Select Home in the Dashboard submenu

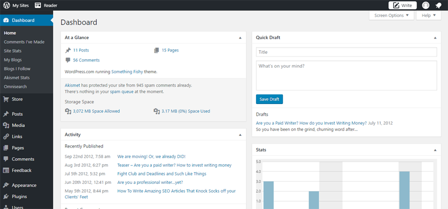[10, 33]
